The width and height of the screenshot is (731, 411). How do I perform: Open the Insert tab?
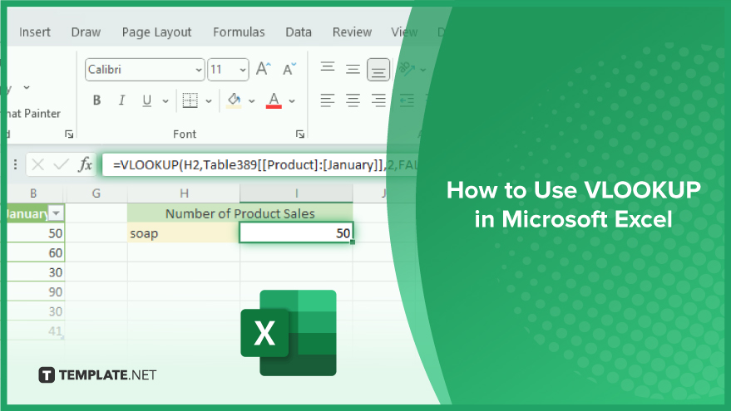[x=34, y=32]
